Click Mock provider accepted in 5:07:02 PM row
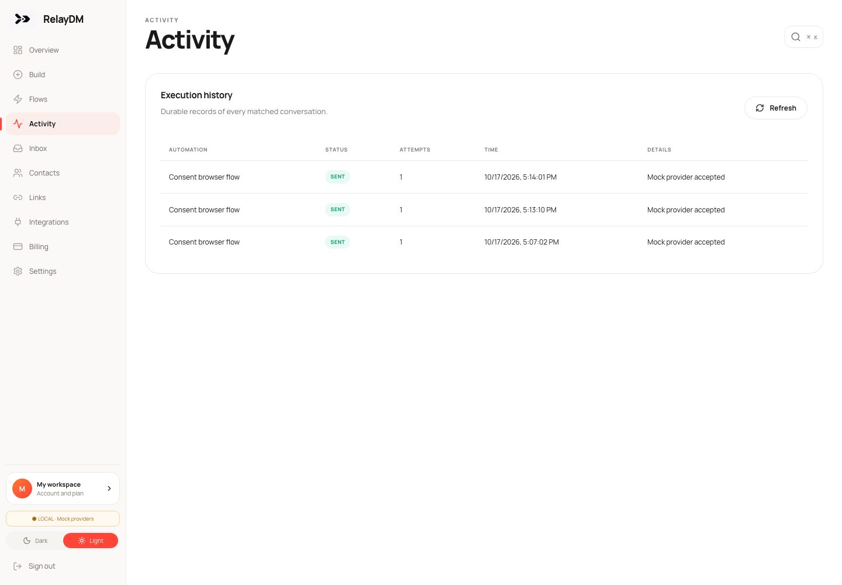Screen dimensions: 842x585 (x=686, y=242)
